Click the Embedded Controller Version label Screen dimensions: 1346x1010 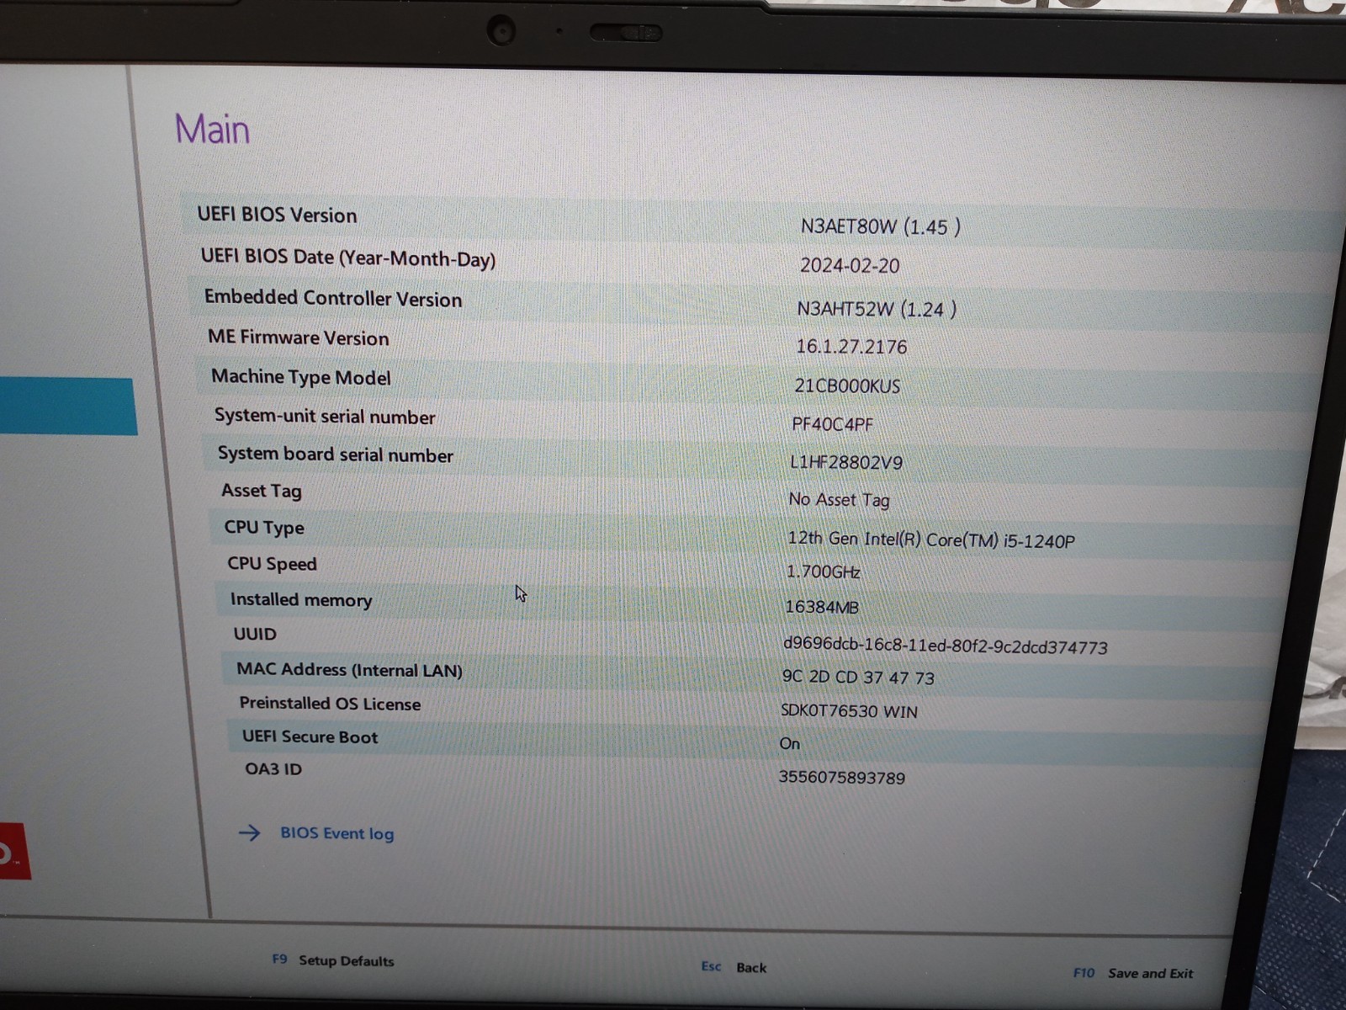pos(333,298)
